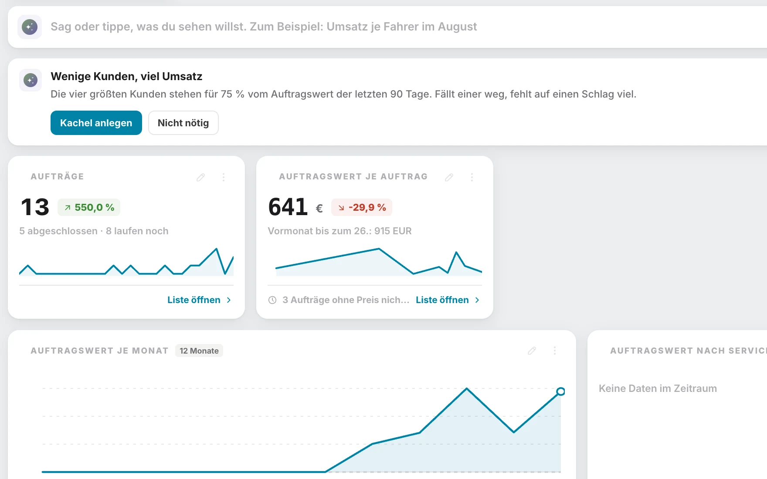Click the chevron after Liste öffnen in Auftragswert tile
The width and height of the screenshot is (767, 479).
[x=477, y=300]
